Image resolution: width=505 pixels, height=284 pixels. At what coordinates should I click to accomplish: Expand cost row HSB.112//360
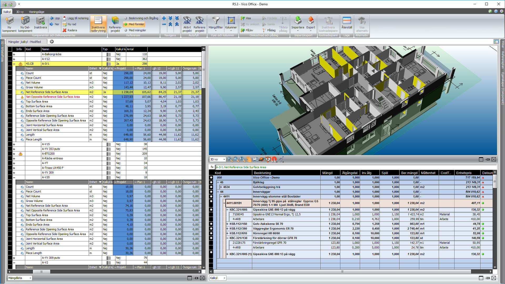[227, 229]
